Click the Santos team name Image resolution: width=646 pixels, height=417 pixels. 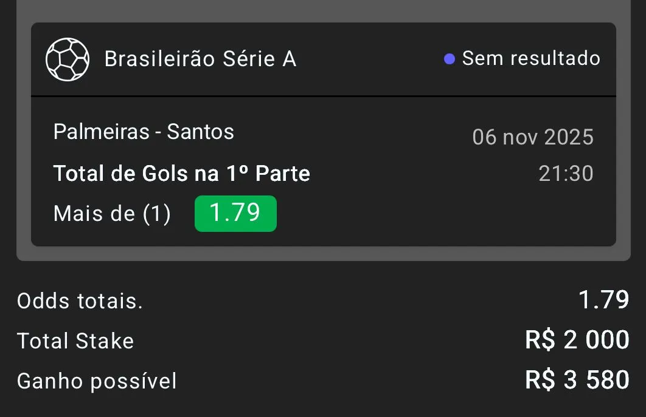(201, 132)
